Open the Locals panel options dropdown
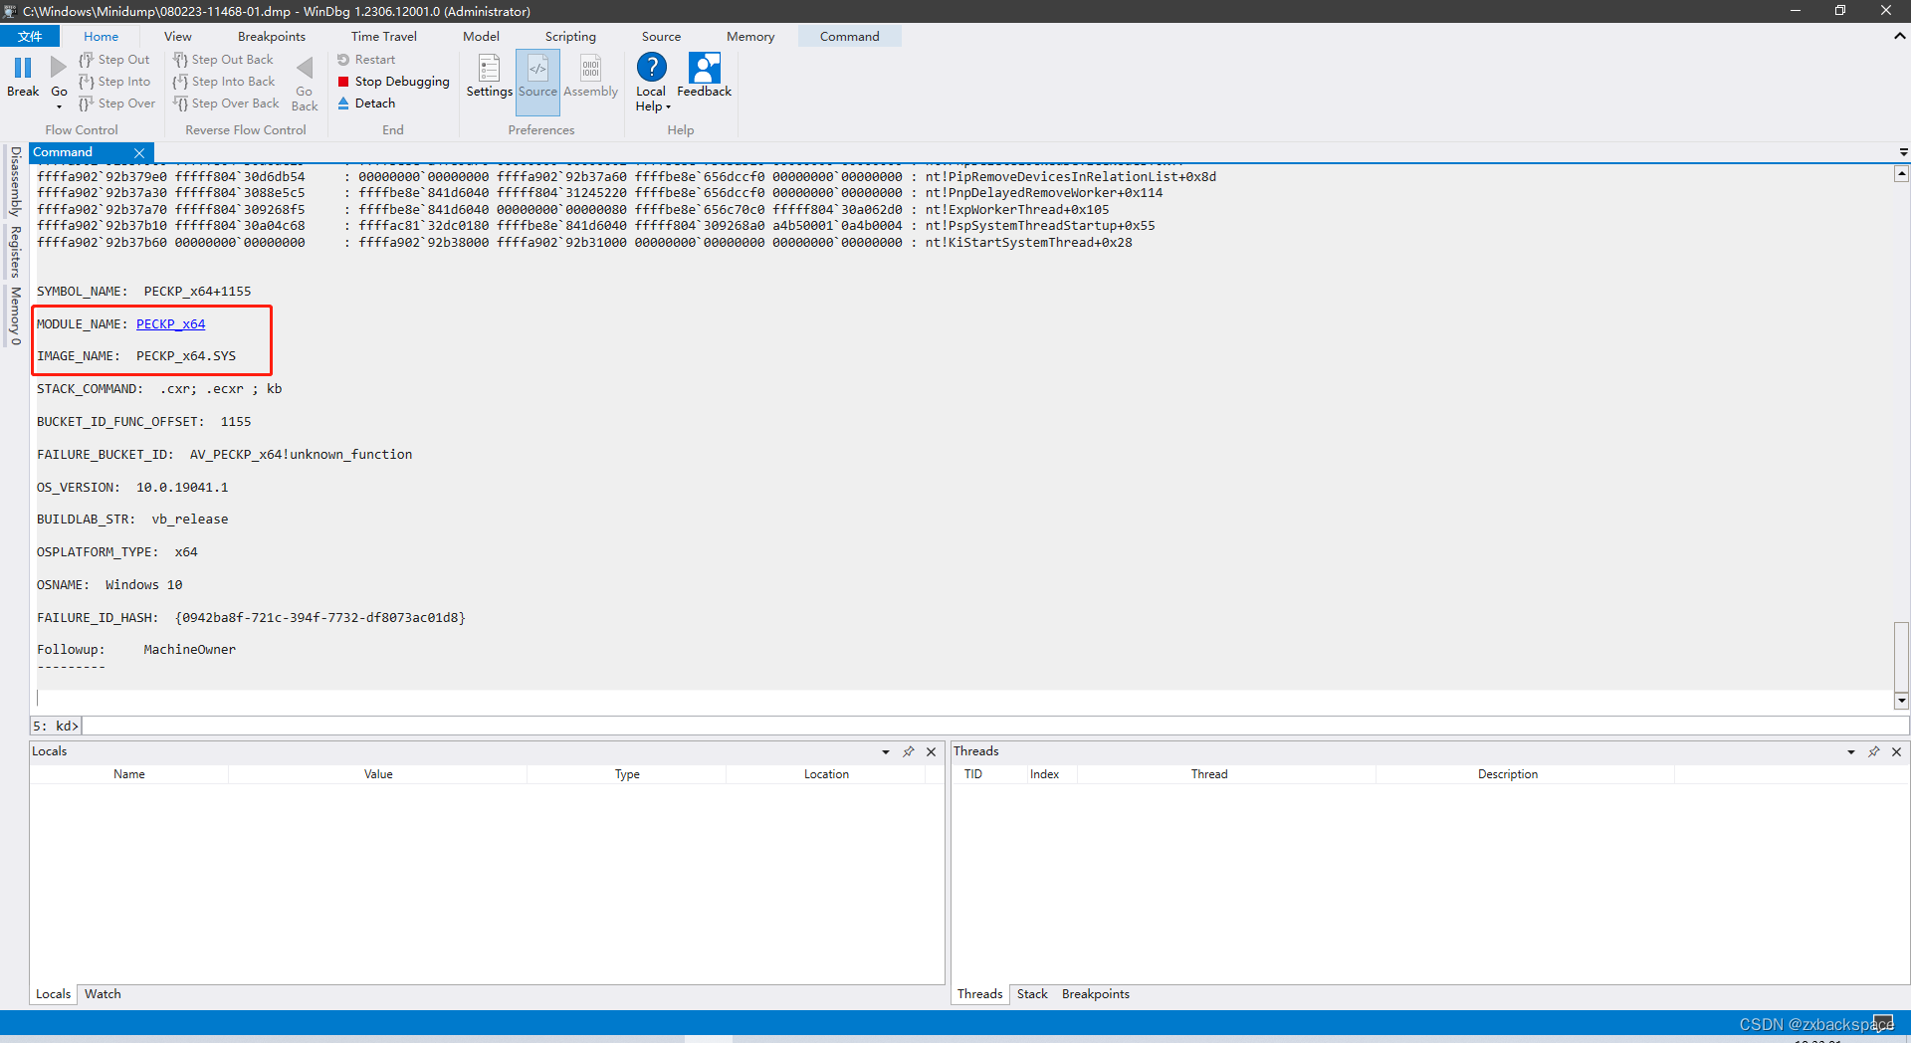This screenshot has width=1911, height=1043. tap(886, 752)
